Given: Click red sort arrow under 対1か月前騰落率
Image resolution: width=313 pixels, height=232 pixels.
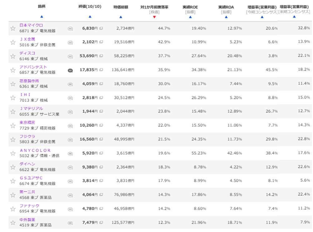Looking at the screenshot, I should pos(154,17).
